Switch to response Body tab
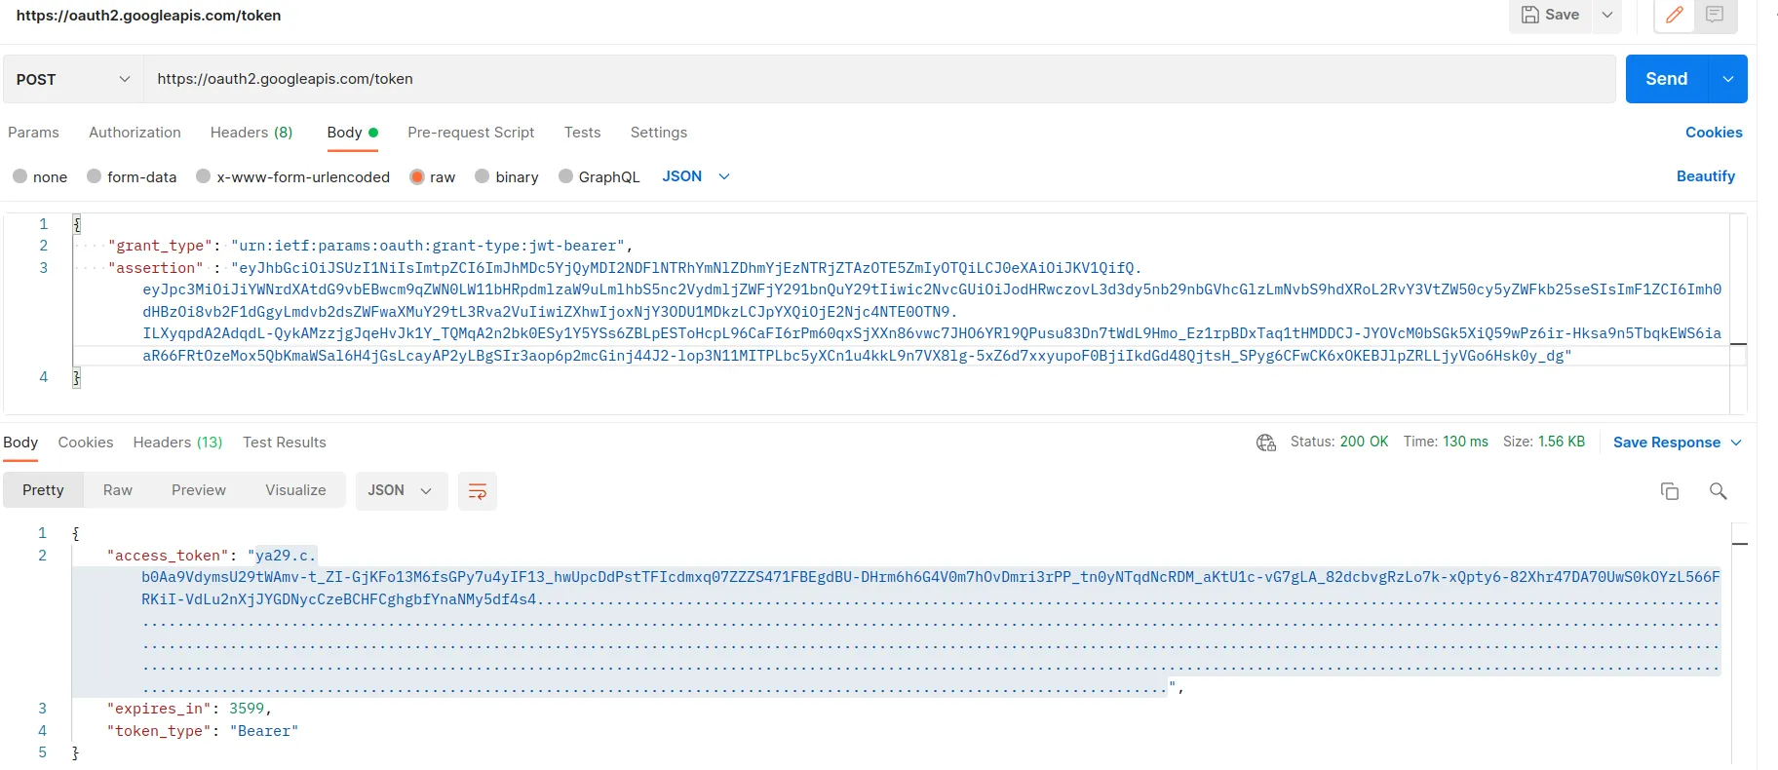1778x770 pixels. click(x=20, y=443)
